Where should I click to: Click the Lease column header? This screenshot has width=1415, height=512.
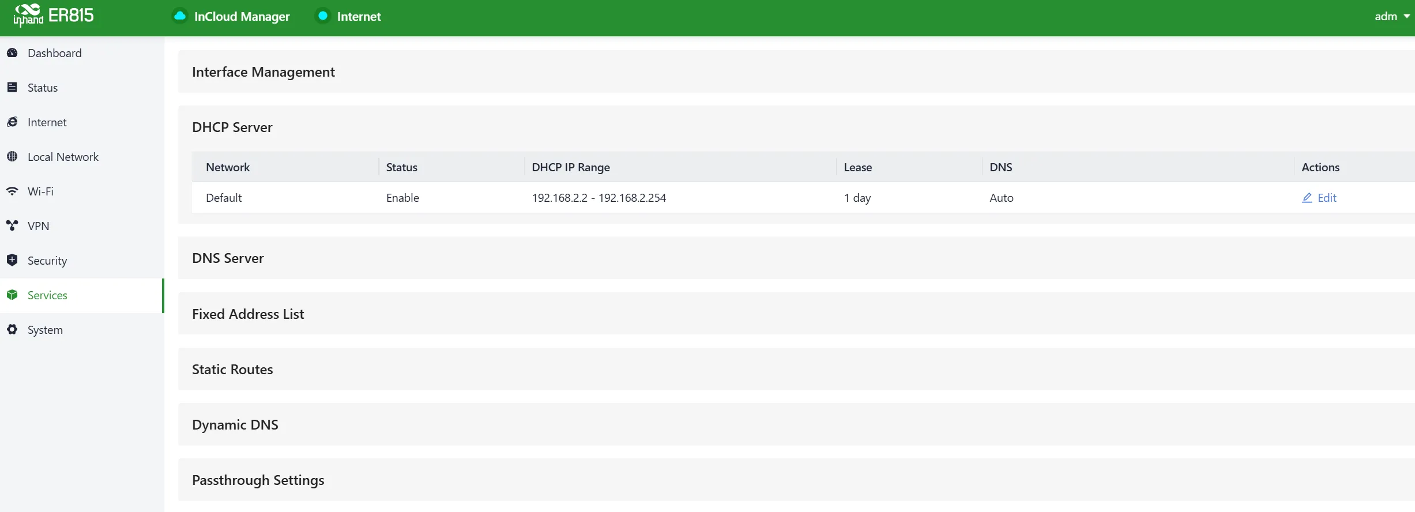858,167
